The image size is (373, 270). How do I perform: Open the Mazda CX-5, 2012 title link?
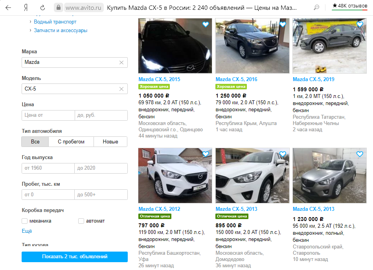click(x=159, y=209)
